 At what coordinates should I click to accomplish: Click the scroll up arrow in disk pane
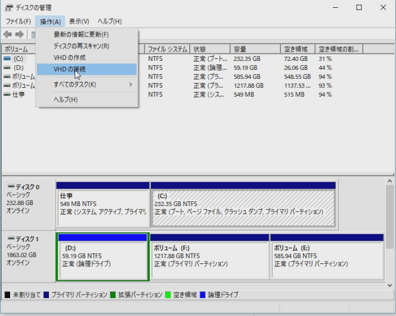coord(389,181)
